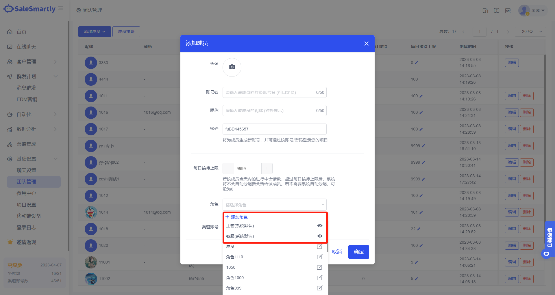Edit daily limit pencil for row 11002
The height and width of the screenshot is (295, 555).
[x=416, y=279]
